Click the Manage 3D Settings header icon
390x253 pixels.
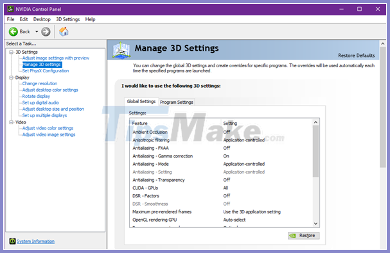click(x=121, y=51)
